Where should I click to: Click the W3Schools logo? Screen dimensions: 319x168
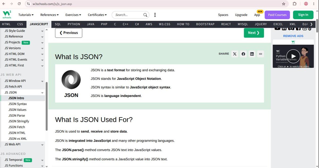tap(7, 15)
